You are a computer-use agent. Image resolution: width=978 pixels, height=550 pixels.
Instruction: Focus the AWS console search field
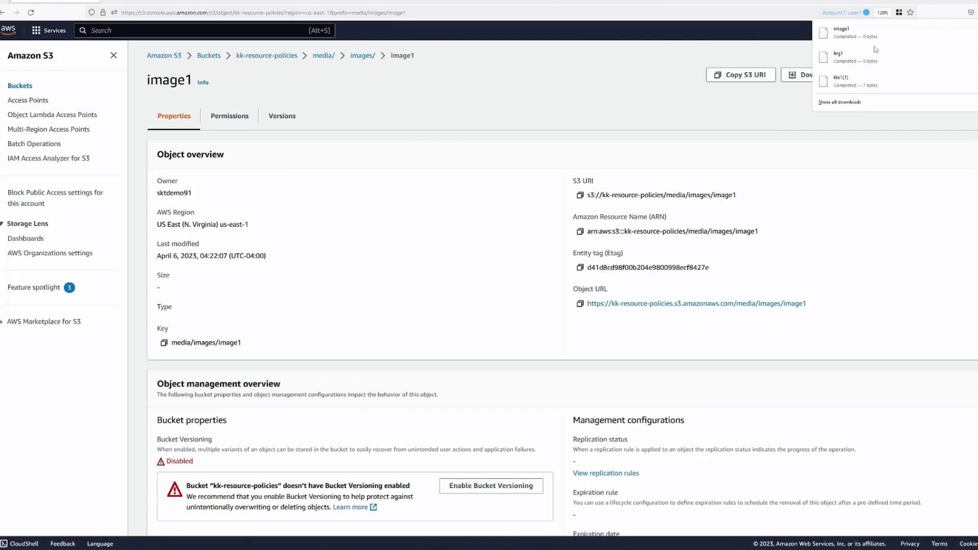coord(204,31)
